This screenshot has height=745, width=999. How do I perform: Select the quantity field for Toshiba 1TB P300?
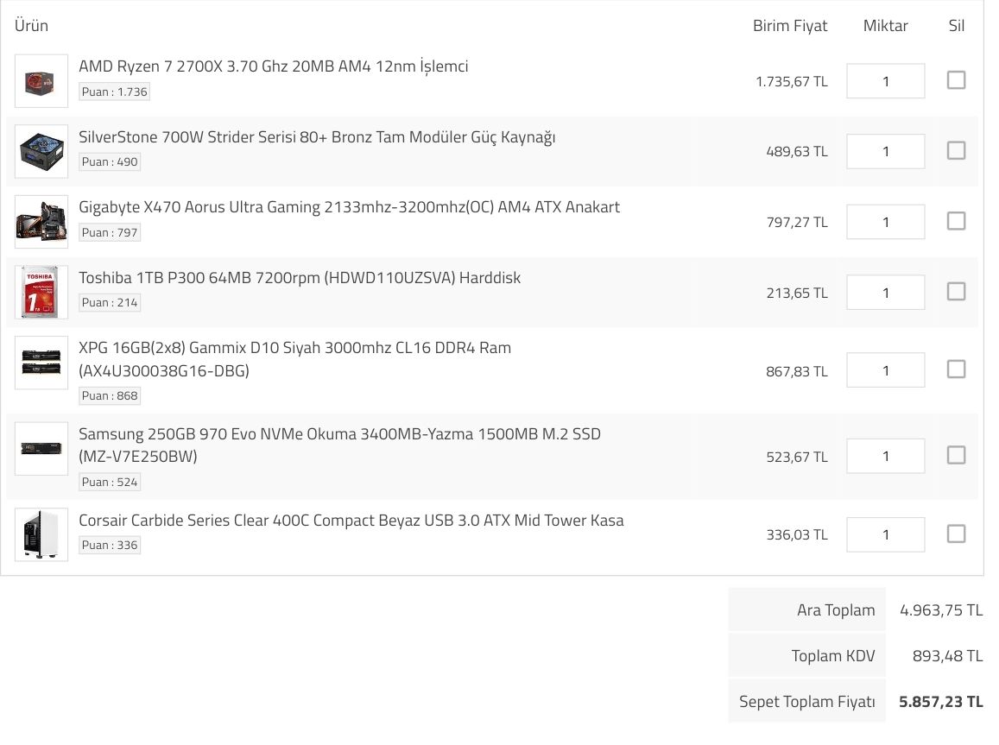[x=886, y=293]
